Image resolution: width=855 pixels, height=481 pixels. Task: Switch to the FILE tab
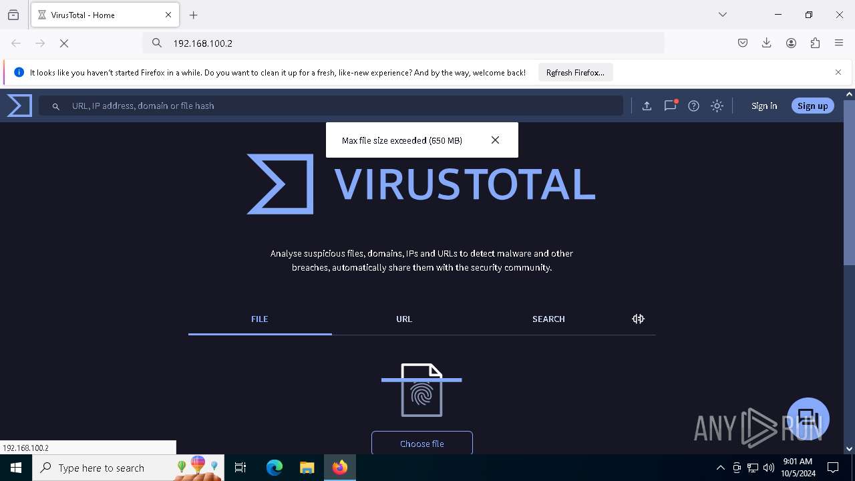click(x=260, y=319)
